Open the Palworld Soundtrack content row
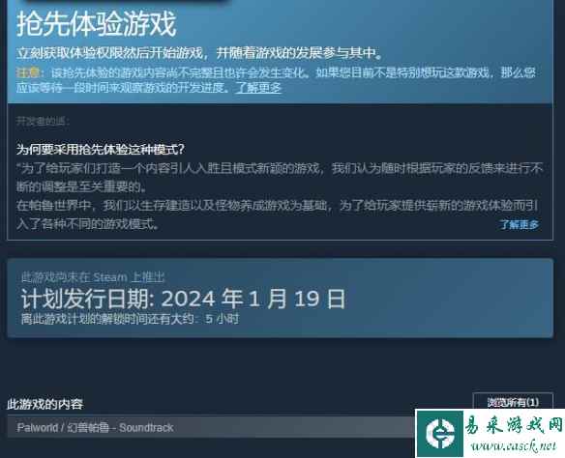This screenshot has height=458, width=565. pyautogui.click(x=212, y=427)
